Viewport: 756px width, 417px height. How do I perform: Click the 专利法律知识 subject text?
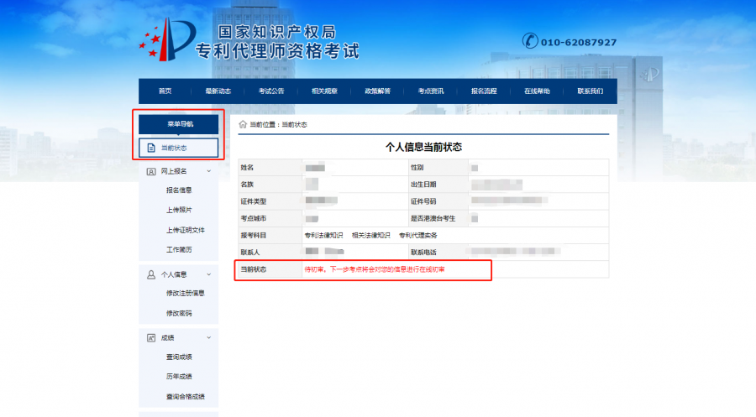[323, 236]
